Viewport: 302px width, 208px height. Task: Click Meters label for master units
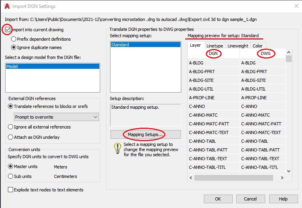[61, 167]
